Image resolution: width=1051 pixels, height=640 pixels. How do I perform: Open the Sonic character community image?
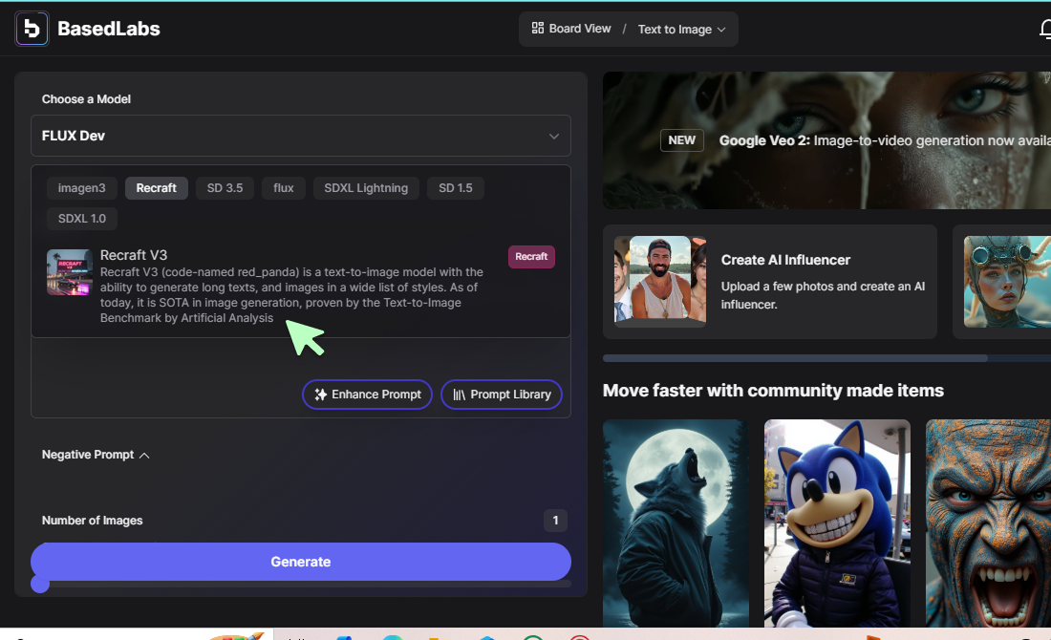[x=837, y=523]
